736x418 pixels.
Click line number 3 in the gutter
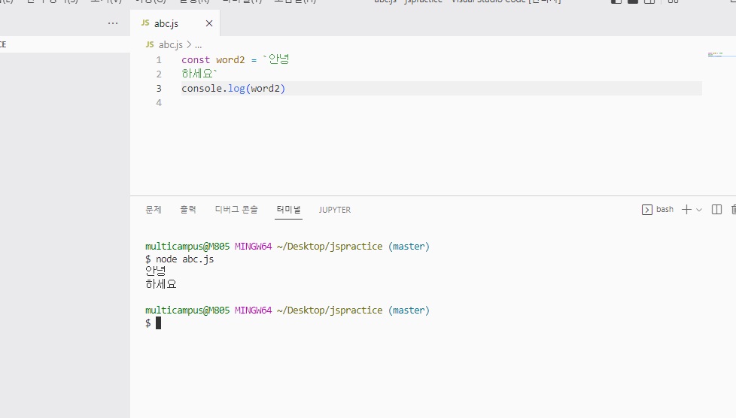click(x=159, y=88)
